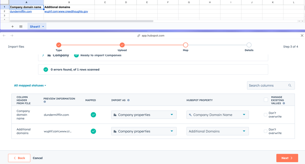The image size is (305, 164).
Task: Click Preview Information info icon
Action: [x=45, y=102]
